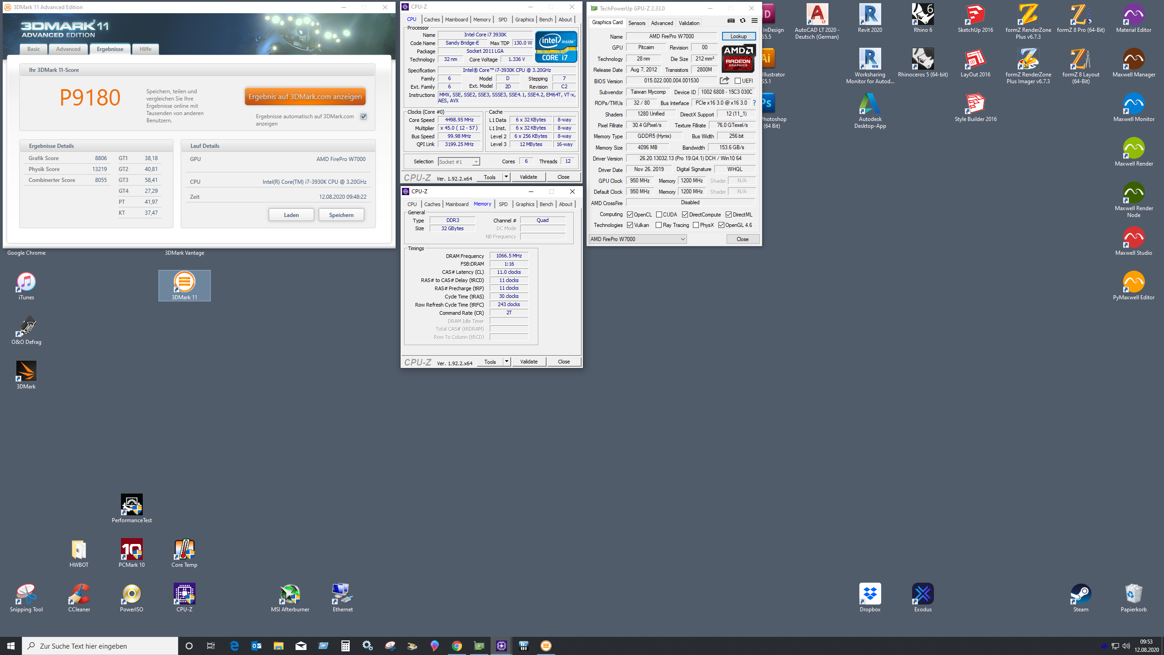Open the Maxwell Studio desktop icon
The height and width of the screenshot is (655, 1164).
point(1134,241)
